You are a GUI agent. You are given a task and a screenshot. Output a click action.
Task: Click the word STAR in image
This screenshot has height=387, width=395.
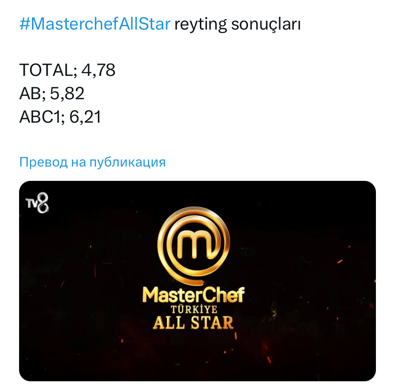pyautogui.click(x=213, y=322)
